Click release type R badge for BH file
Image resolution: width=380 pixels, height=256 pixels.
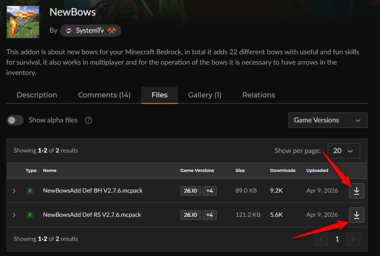(x=30, y=191)
